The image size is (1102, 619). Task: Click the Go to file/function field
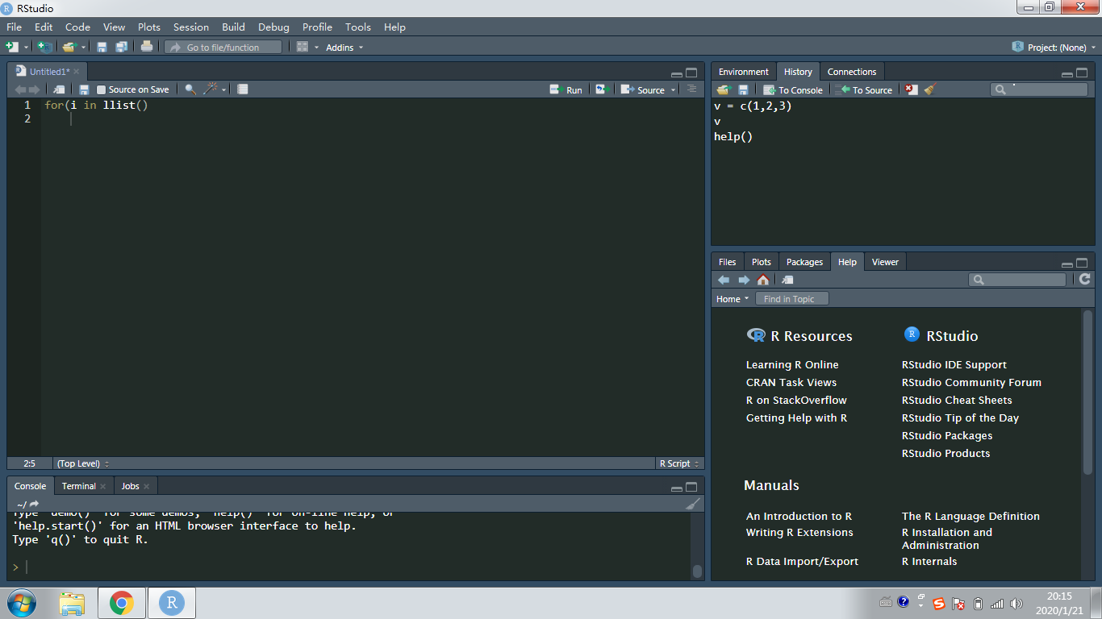pyautogui.click(x=223, y=48)
